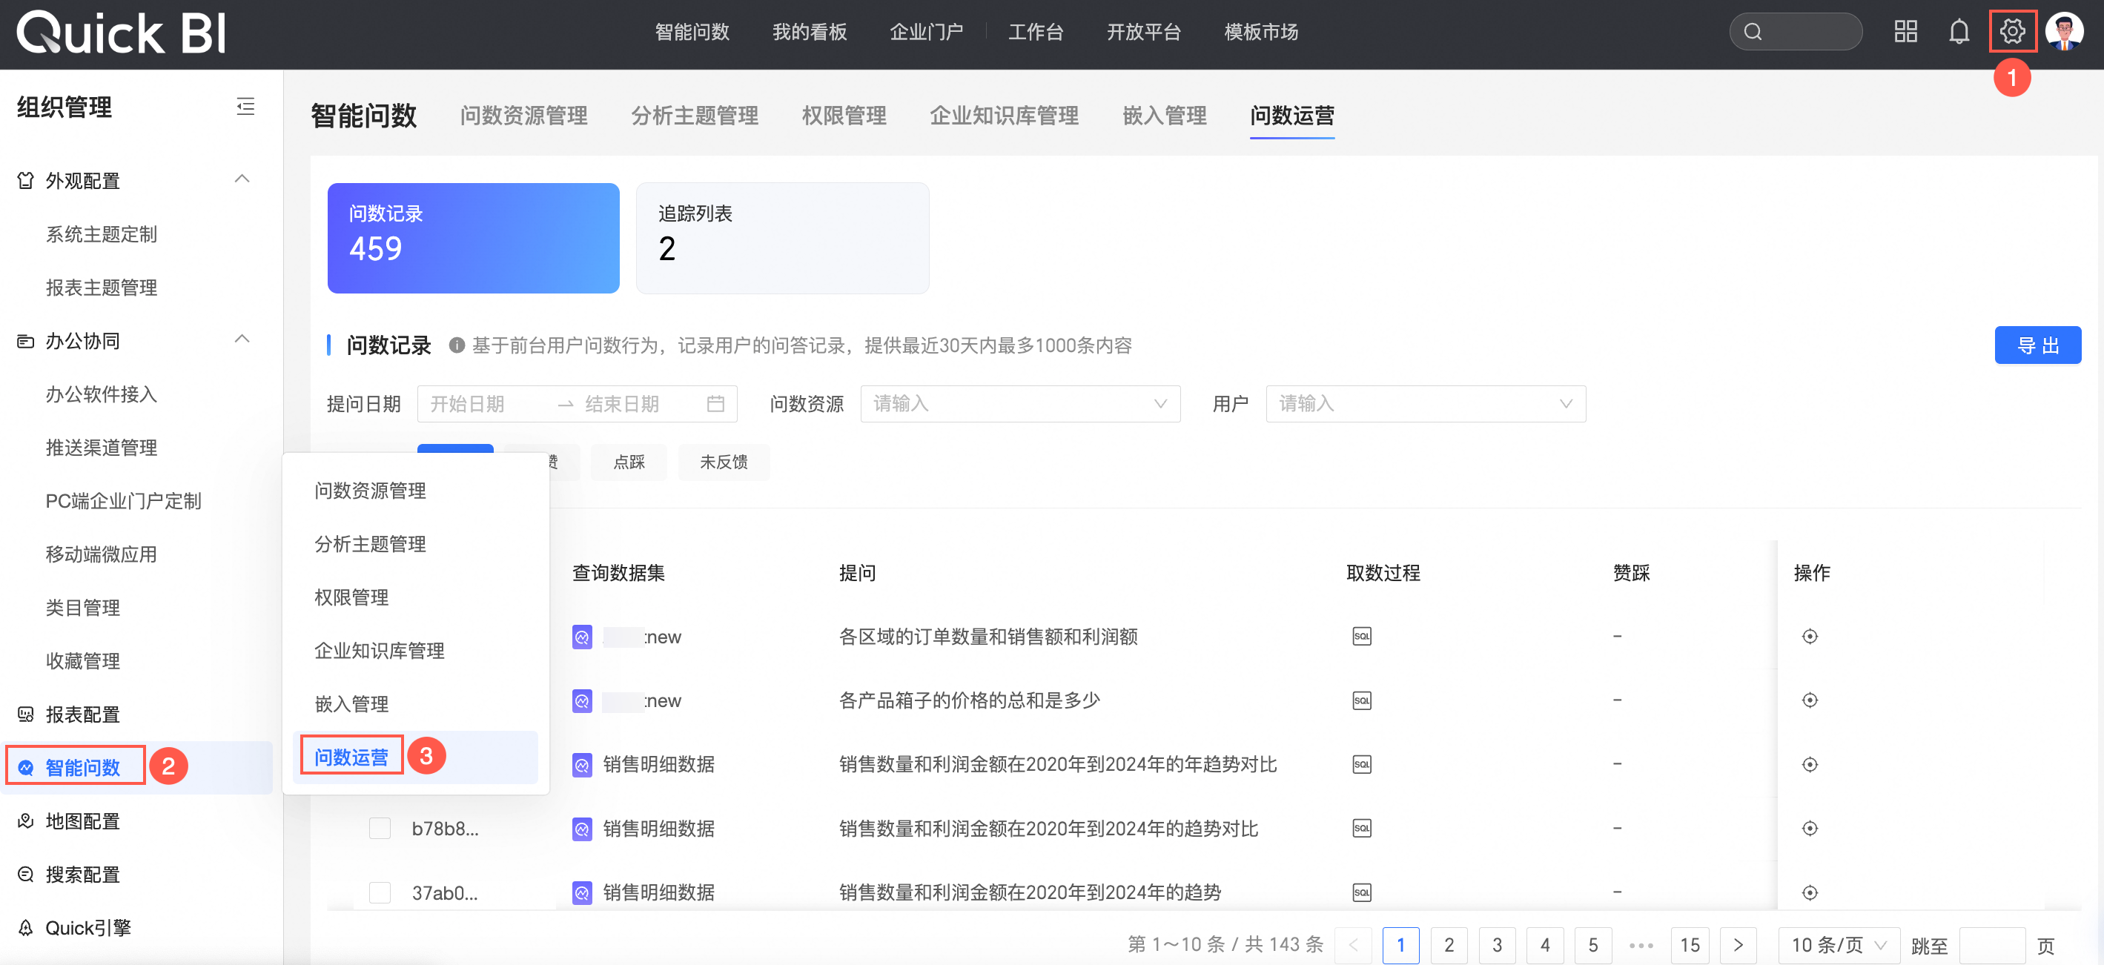2104x965 pixels.
Task: Click the 地图配置 sidebar icon
Action: pyautogui.click(x=26, y=820)
